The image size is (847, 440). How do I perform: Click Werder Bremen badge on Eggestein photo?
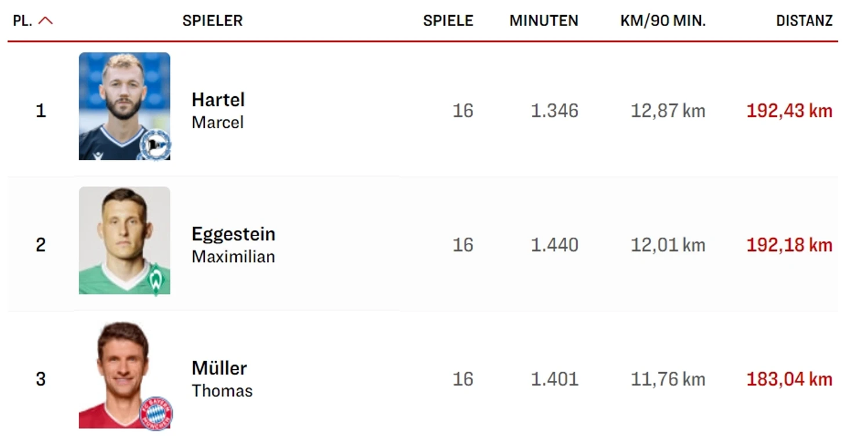pyautogui.click(x=155, y=280)
